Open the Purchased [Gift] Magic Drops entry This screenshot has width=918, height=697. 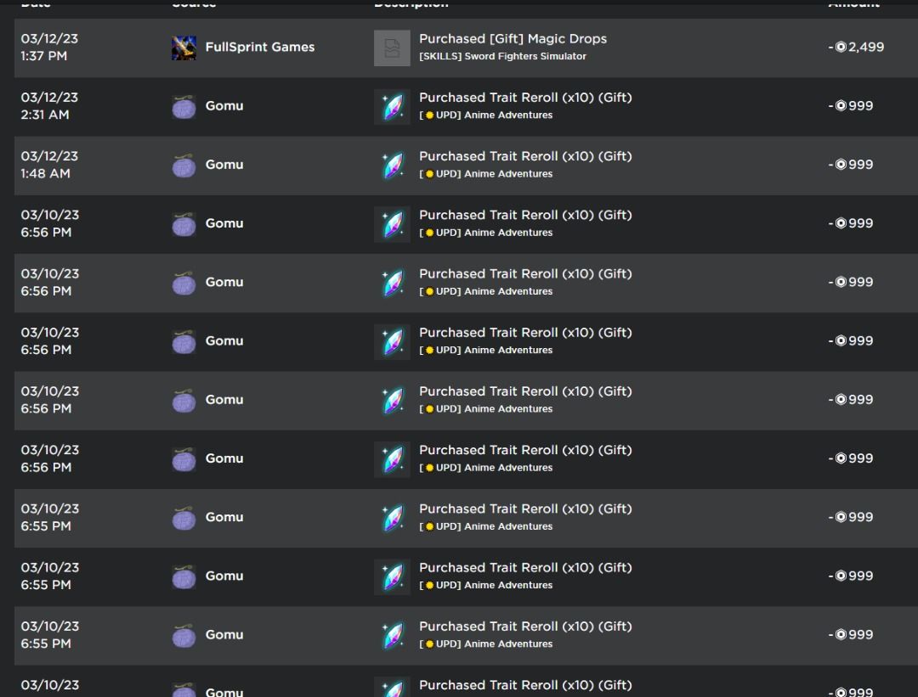pyautogui.click(x=513, y=39)
